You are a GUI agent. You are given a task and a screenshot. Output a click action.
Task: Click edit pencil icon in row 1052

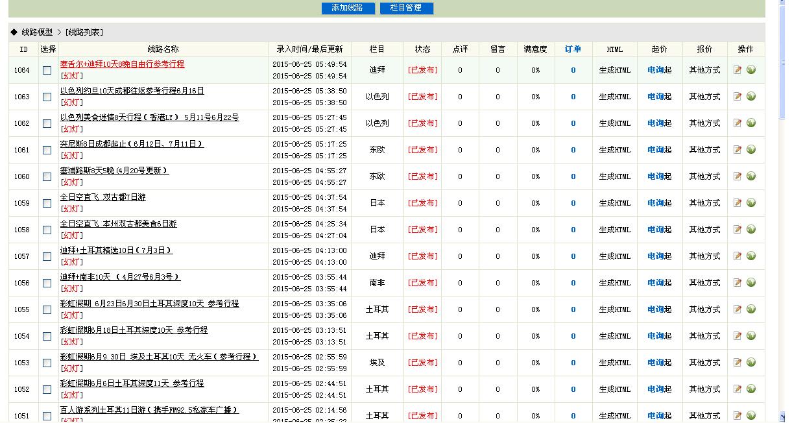(738, 389)
